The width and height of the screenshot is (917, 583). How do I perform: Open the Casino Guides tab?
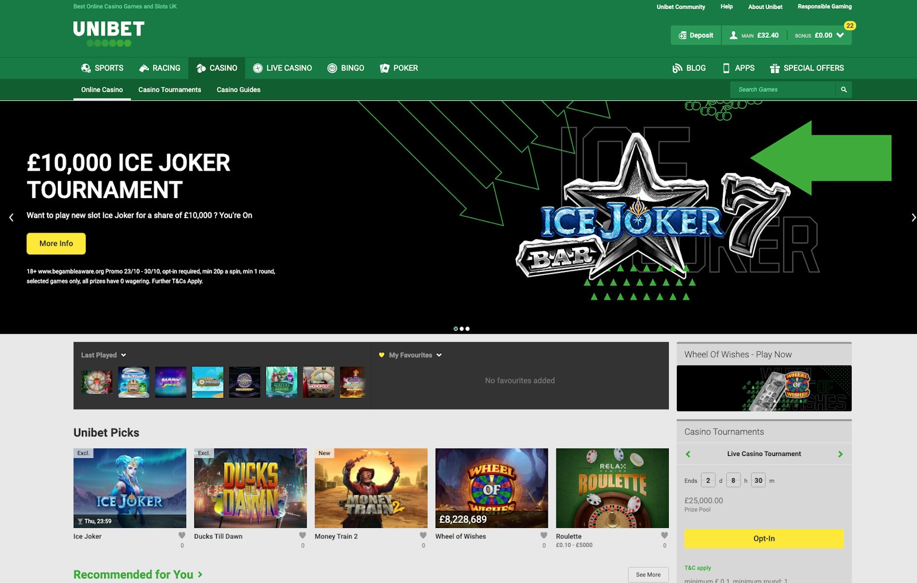click(x=238, y=89)
